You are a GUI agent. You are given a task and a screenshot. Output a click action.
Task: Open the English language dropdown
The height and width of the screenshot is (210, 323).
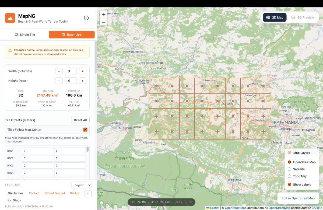[82, 185]
